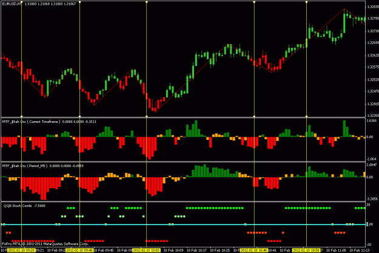
Task: Click the 10 Feb 11:05 time axis label
Action: click(x=336, y=251)
